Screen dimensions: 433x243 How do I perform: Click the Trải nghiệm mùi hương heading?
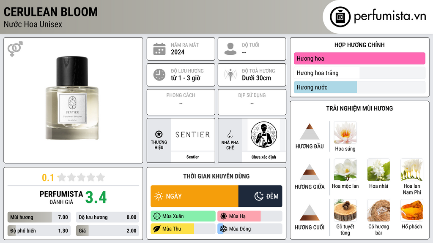[359, 108]
